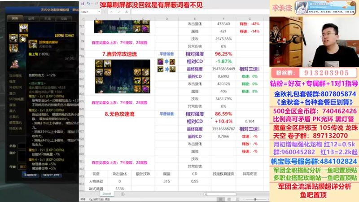Select the cell showing +10.4%

(x=223, y=121)
